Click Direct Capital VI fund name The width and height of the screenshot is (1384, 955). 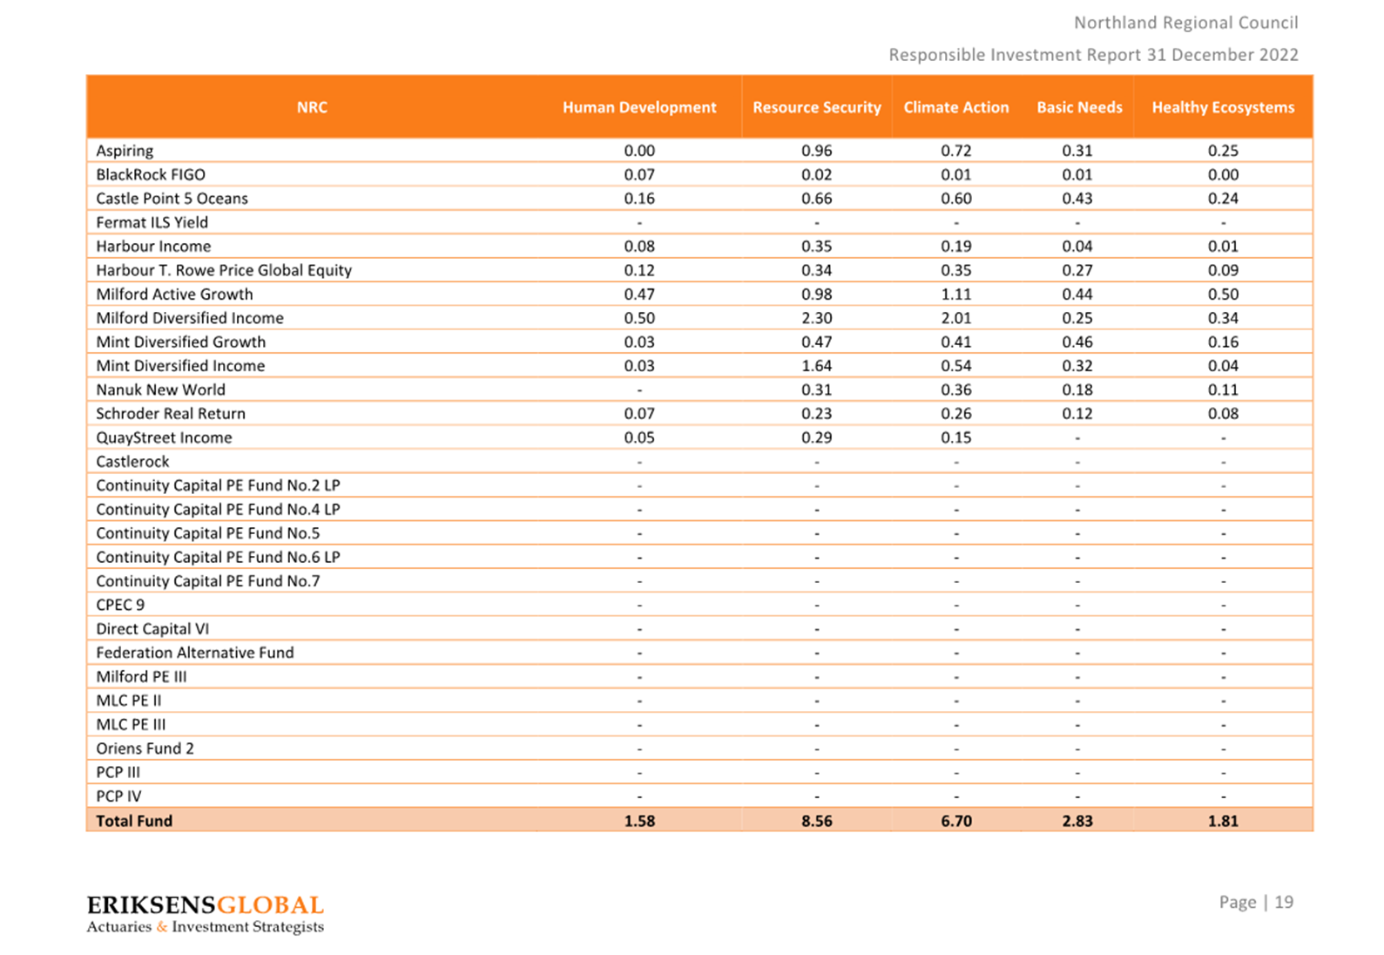152,629
